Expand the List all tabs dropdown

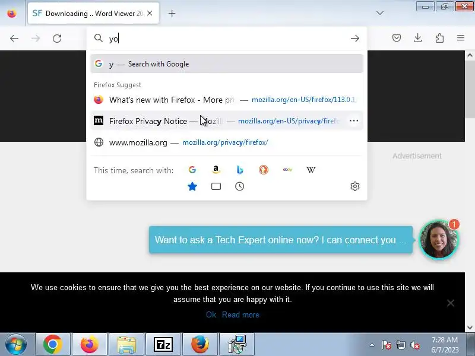379,13
